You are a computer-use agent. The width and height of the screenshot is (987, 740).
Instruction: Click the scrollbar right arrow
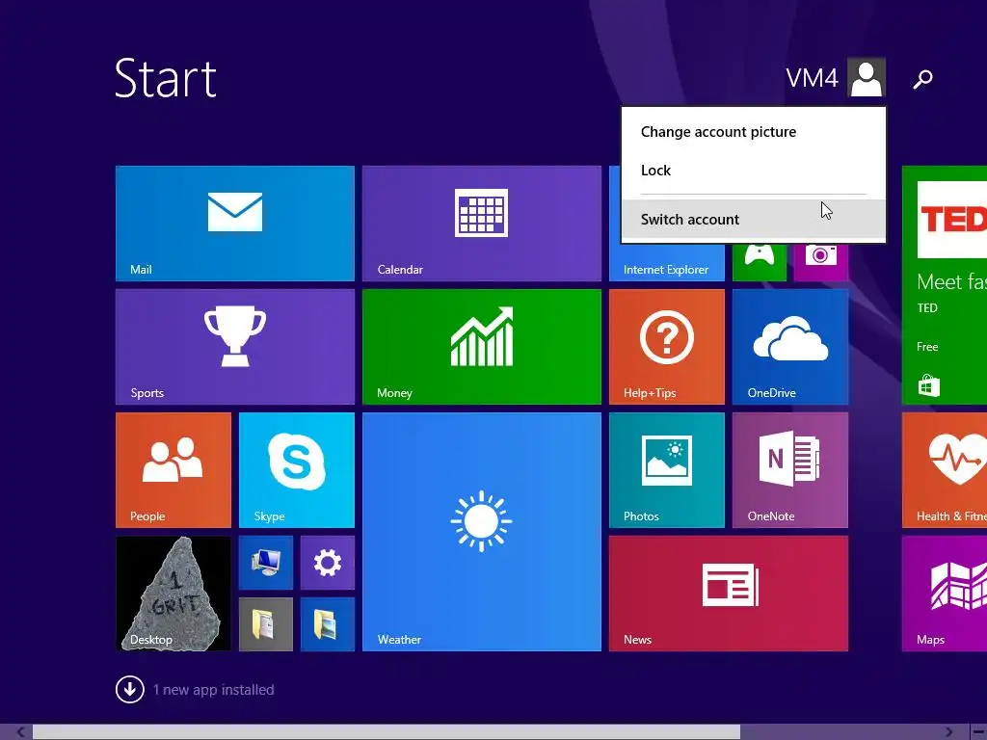pos(949,732)
